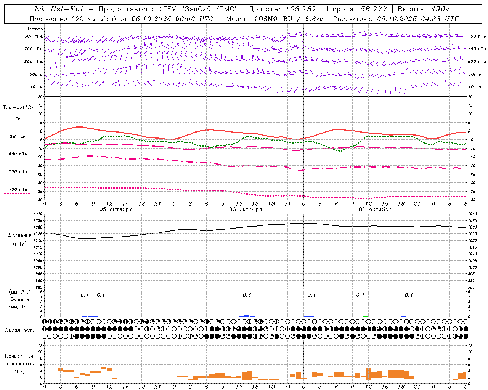Click the (мм/1ч.) precipitation unit label

coord(19,307)
